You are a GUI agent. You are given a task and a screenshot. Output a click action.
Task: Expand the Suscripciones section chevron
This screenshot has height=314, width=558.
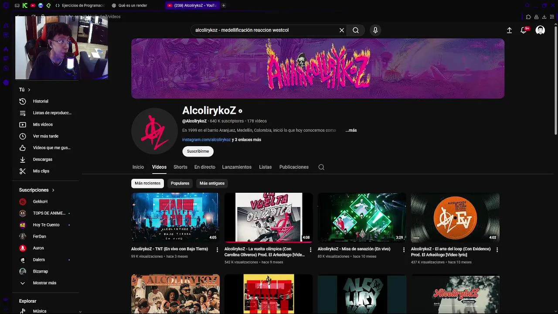pyautogui.click(x=53, y=190)
